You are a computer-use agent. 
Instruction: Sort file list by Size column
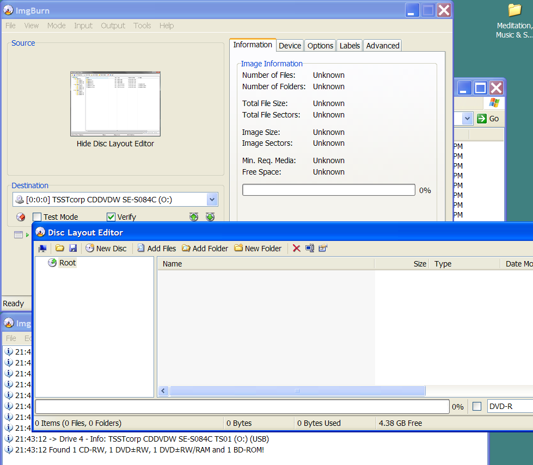point(402,264)
